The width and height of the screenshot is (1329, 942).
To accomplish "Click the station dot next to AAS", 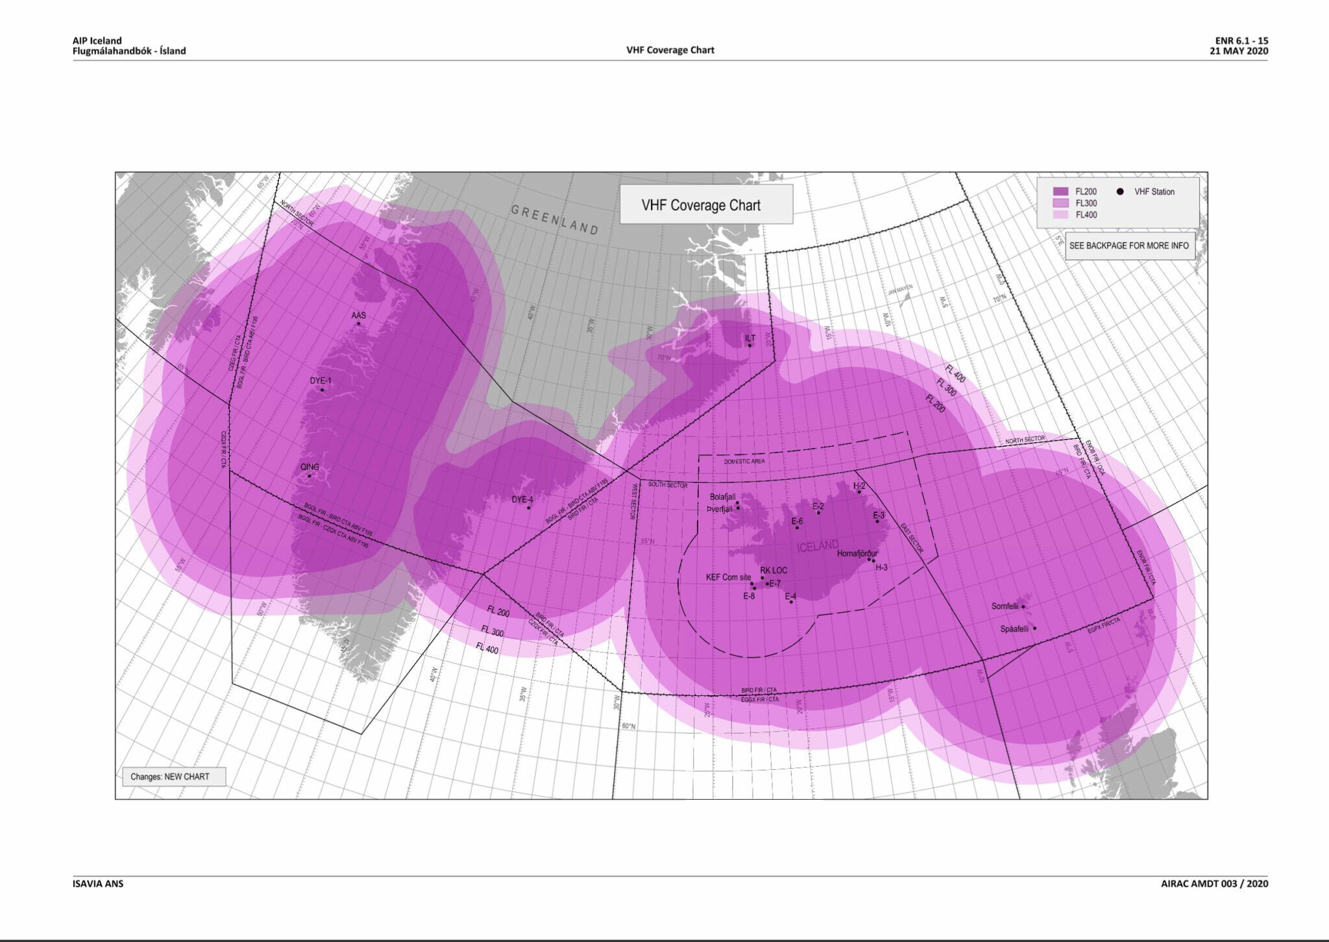I will [358, 323].
